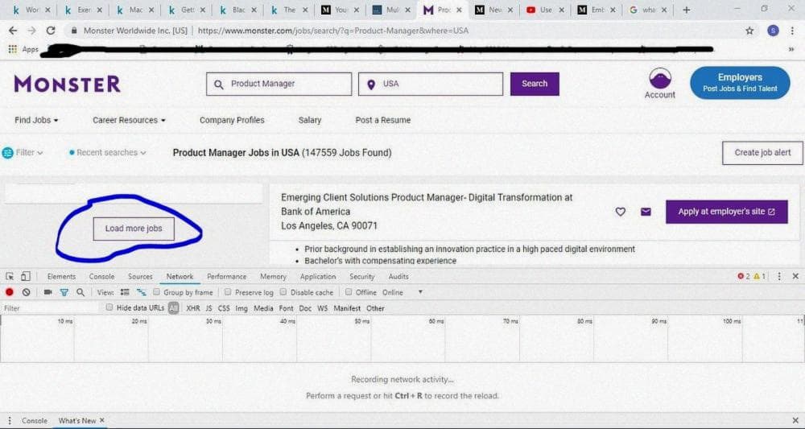Click the purple Search button
The width and height of the screenshot is (805, 429).
click(535, 84)
